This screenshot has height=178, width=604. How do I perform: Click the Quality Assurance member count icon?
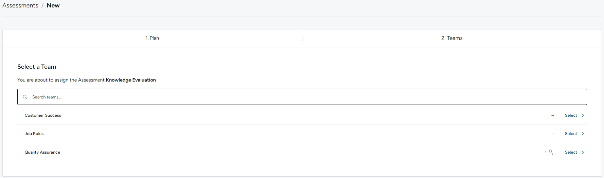[x=551, y=152]
